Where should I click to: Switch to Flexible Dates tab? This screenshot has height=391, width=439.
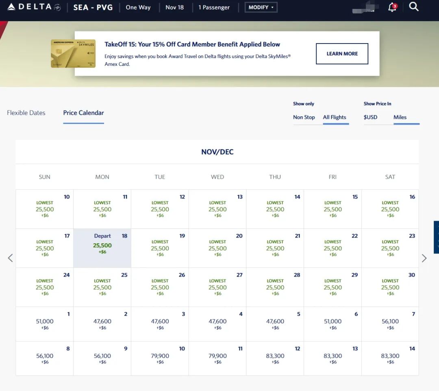click(x=26, y=113)
